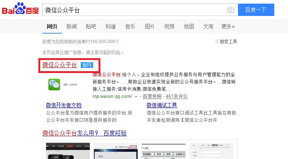Open 搜索工具 search tools
288x159 pixels.
(228, 42)
